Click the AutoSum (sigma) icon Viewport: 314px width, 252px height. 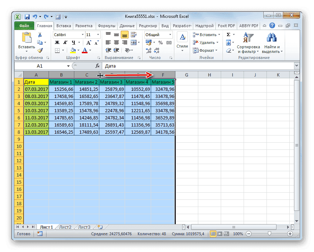pyautogui.click(x=228, y=34)
